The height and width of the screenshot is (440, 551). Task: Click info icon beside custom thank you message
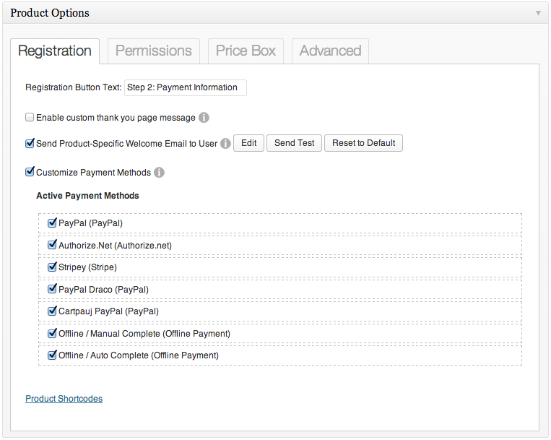pyautogui.click(x=204, y=117)
